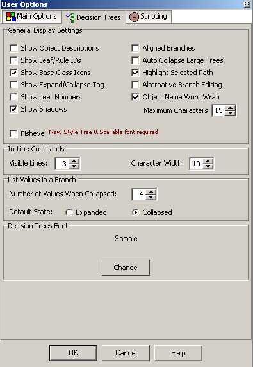Enable Aligned Branches option
This screenshot has height=367, width=253.
click(x=135, y=48)
